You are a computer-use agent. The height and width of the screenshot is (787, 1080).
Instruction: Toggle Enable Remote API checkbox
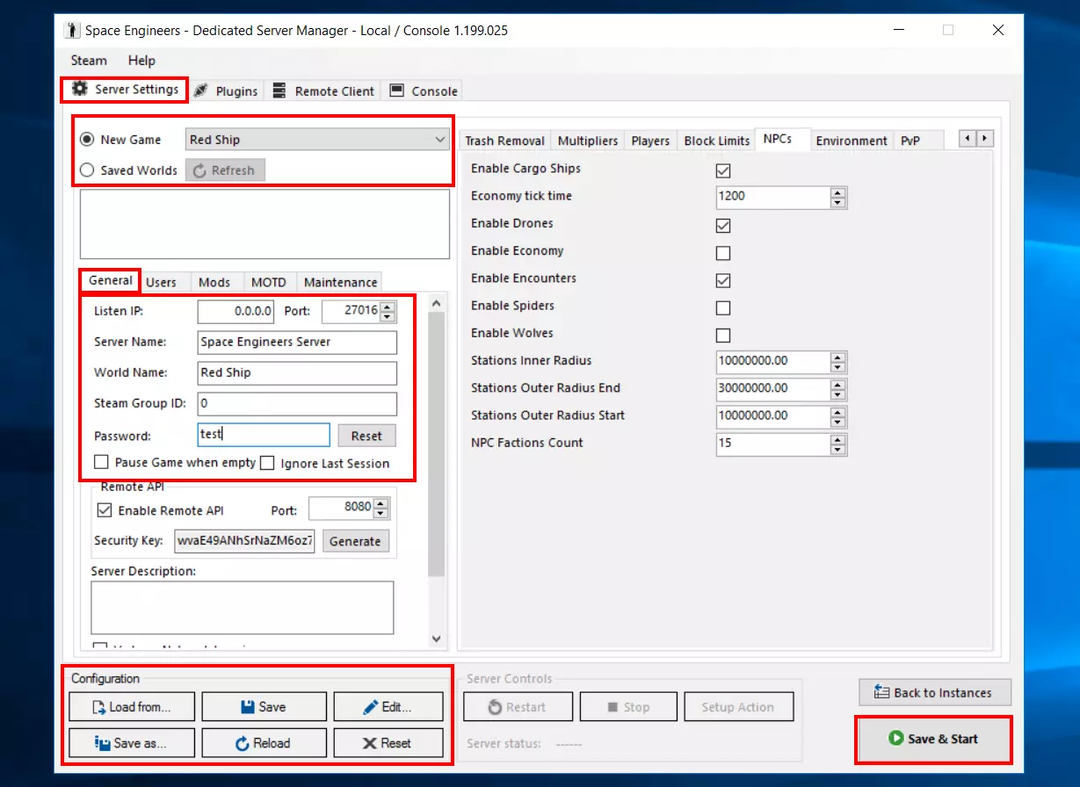click(105, 510)
